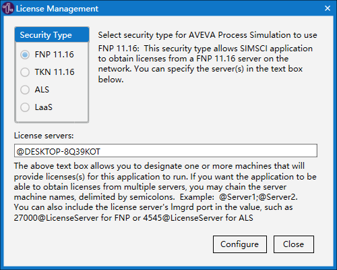337x270 pixels.
Task: Click the "FNP 11.16" option label text
Action: tap(54, 55)
